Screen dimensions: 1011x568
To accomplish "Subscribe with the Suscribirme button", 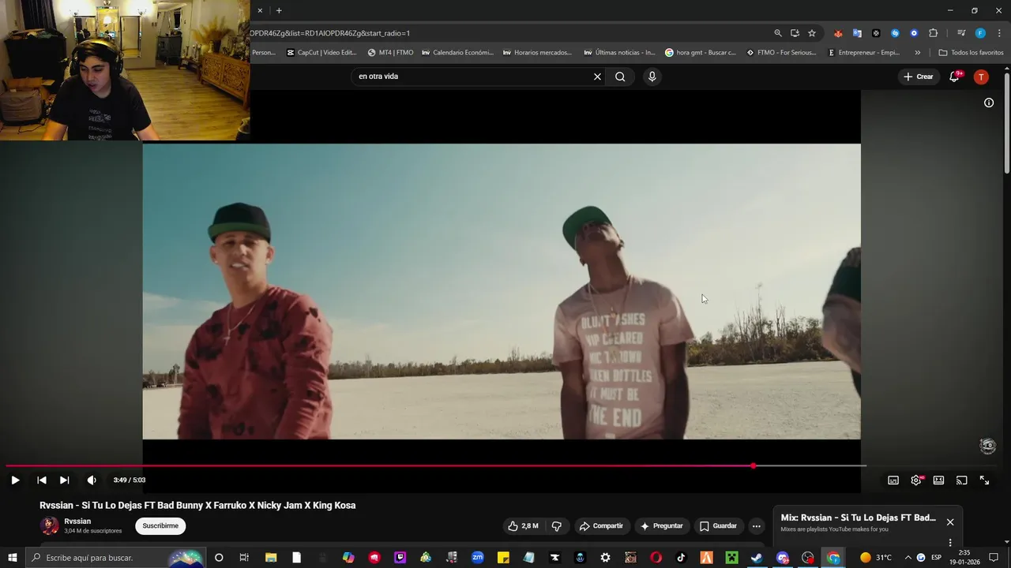I will (160, 526).
